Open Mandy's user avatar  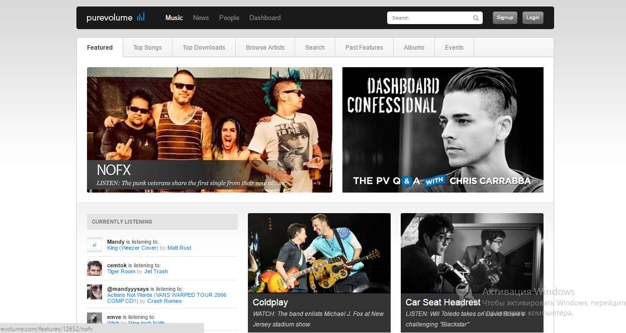click(x=95, y=245)
